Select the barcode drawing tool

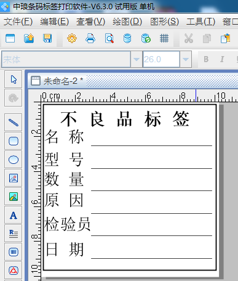coord(14,252)
